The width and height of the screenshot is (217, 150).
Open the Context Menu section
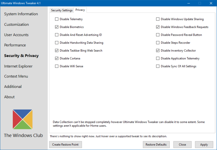[16, 76]
